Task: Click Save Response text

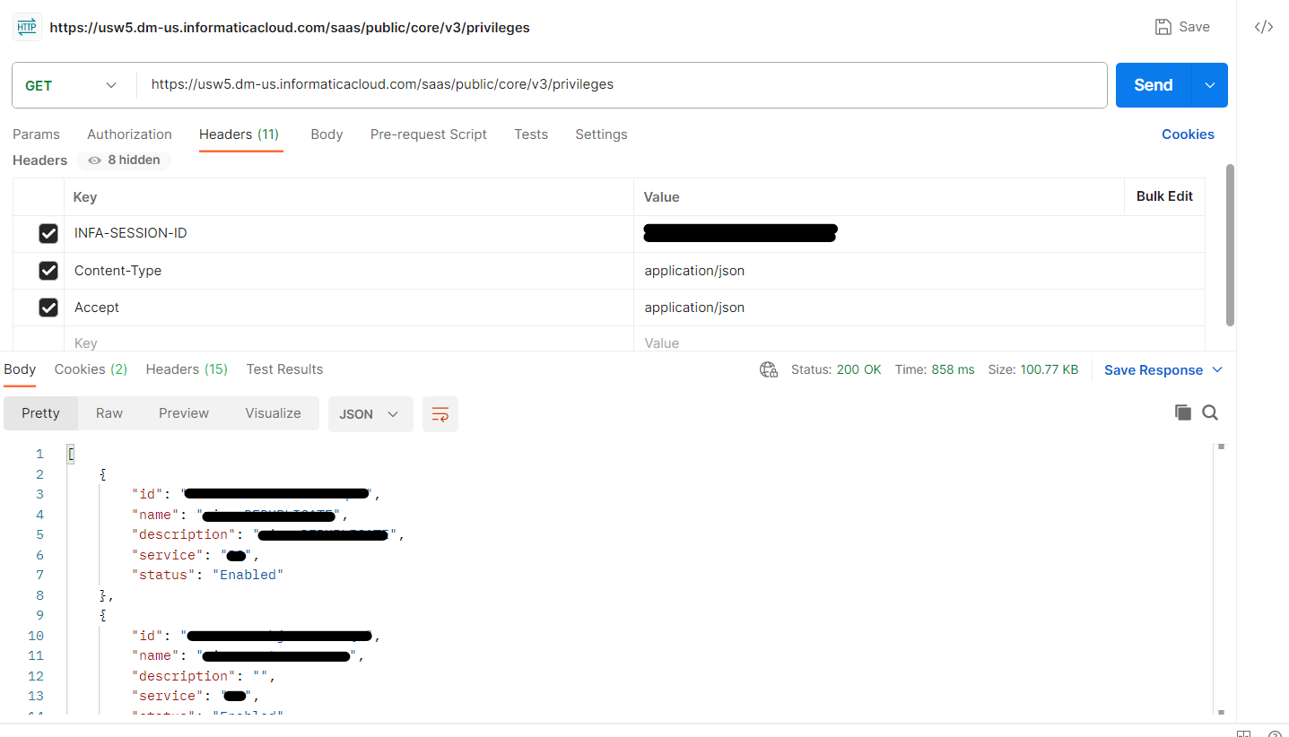Action: click(1154, 370)
